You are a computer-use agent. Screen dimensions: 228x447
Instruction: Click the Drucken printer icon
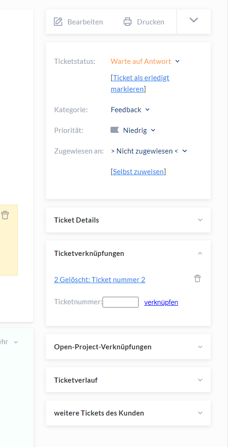click(x=128, y=22)
